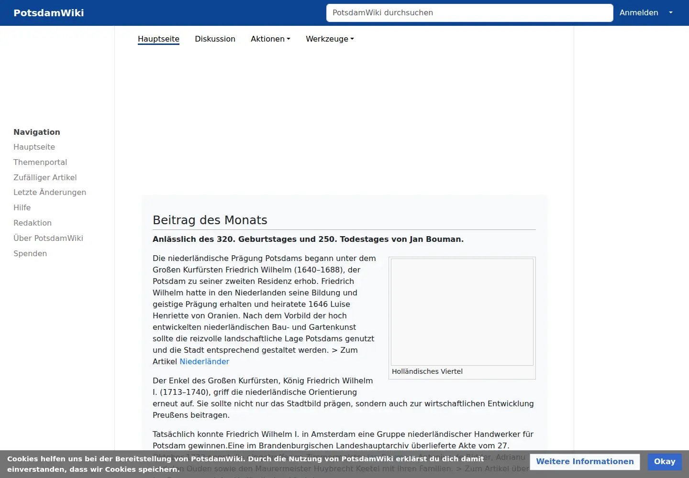689x478 pixels.
Task: Click Weitere Informationen about cookies
Action: point(585,462)
